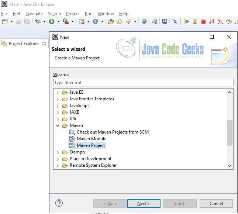
Task: Open the Edit menu
Action: 17,14
